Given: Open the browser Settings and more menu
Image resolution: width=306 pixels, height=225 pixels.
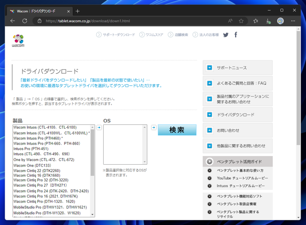Looking at the screenshot, I should 293,21.
